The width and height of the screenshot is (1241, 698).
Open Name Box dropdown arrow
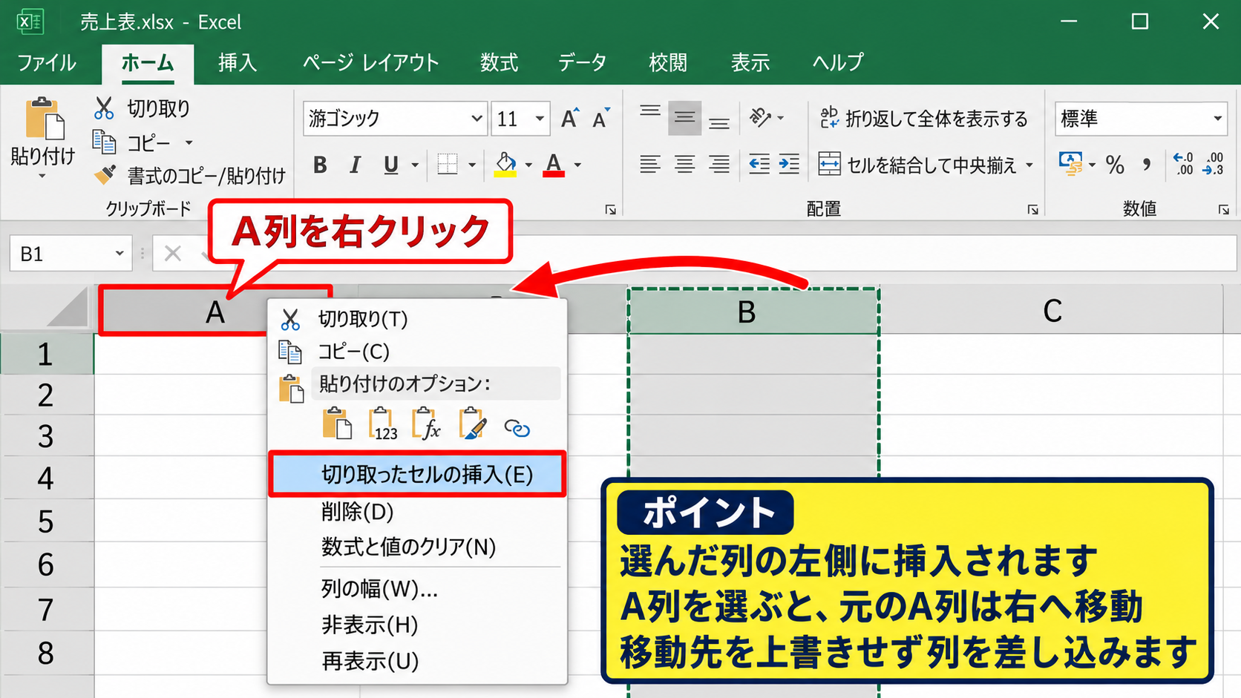(119, 254)
